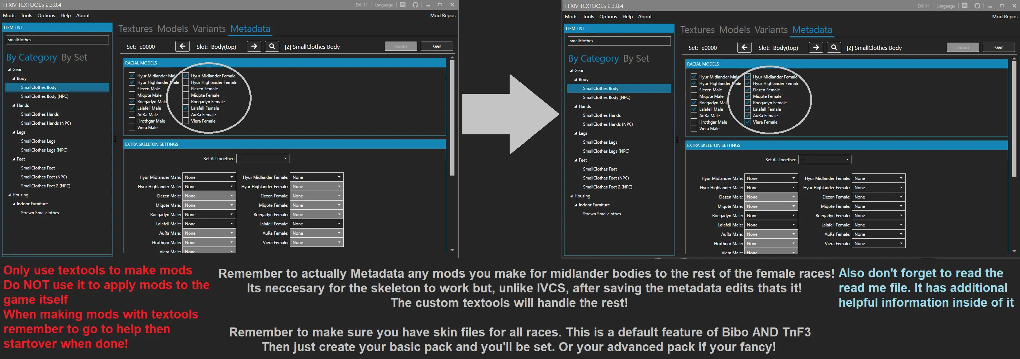Open the Help menu in right window
The width and height of the screenshot is (1020, 359).
click(x=627, y=16)
